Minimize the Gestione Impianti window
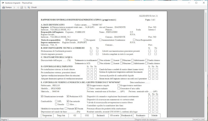 coord(189,3)
